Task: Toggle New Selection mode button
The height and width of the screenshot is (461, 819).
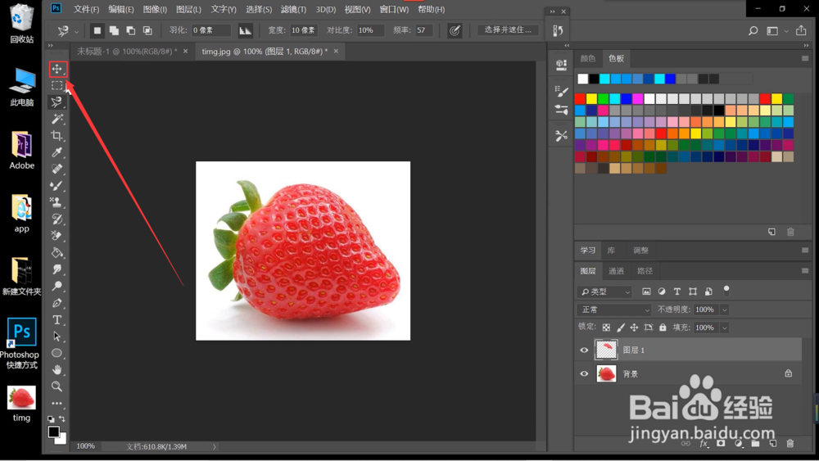Action: pos(97,31)
